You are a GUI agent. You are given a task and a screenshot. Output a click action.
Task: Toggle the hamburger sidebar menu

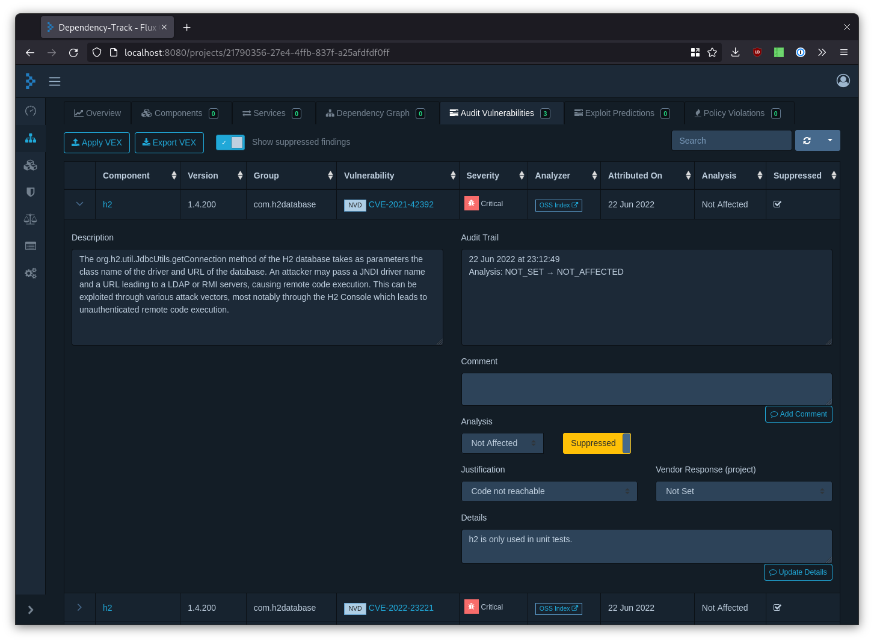tap(55, 81)
